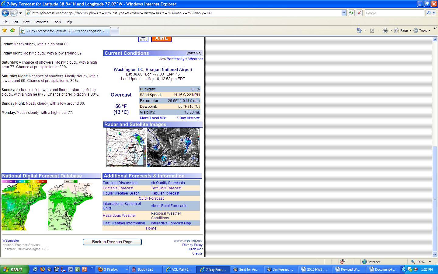
Task: Click the Back to Previous Page button
Action: [112, 242]
